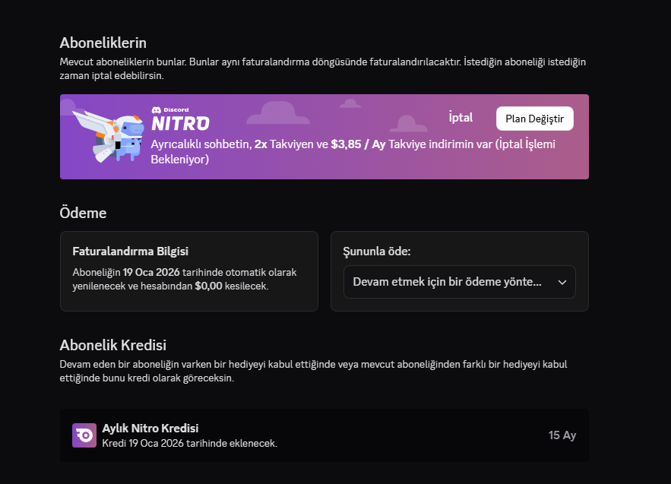Open the payment method dropdown
This screenshot has width=671, height=484.
click(x=459, y=282)
